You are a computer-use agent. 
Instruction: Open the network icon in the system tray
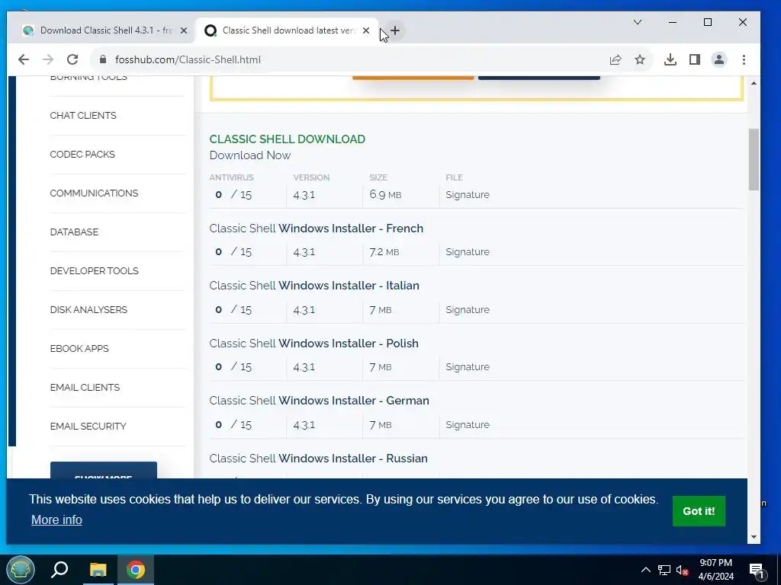[664, 570]
